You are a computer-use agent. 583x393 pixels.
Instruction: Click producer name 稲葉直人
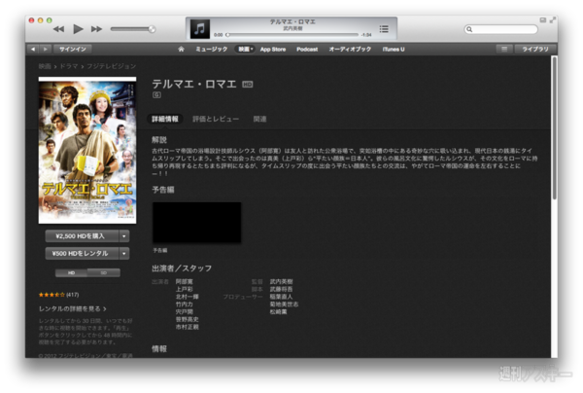point(281,297)
